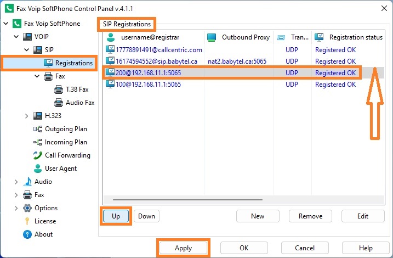Open License page

pos(45,221)
